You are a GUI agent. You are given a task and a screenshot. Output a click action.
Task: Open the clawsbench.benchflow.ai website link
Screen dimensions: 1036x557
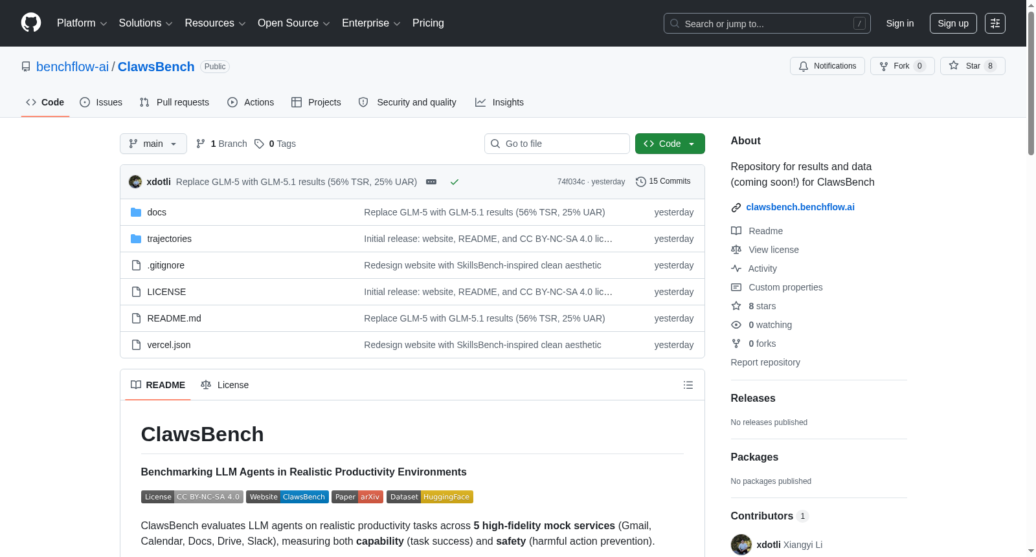coord(800,207)
